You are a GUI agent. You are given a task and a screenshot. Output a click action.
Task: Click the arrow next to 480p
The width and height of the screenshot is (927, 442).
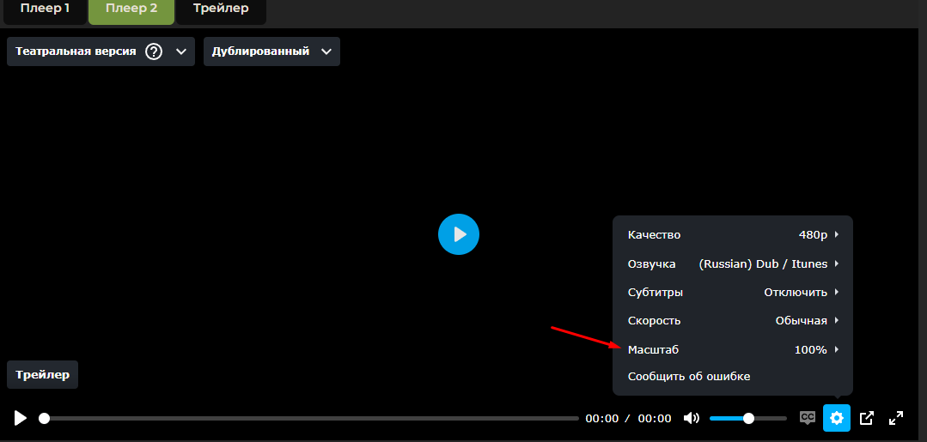837,235
